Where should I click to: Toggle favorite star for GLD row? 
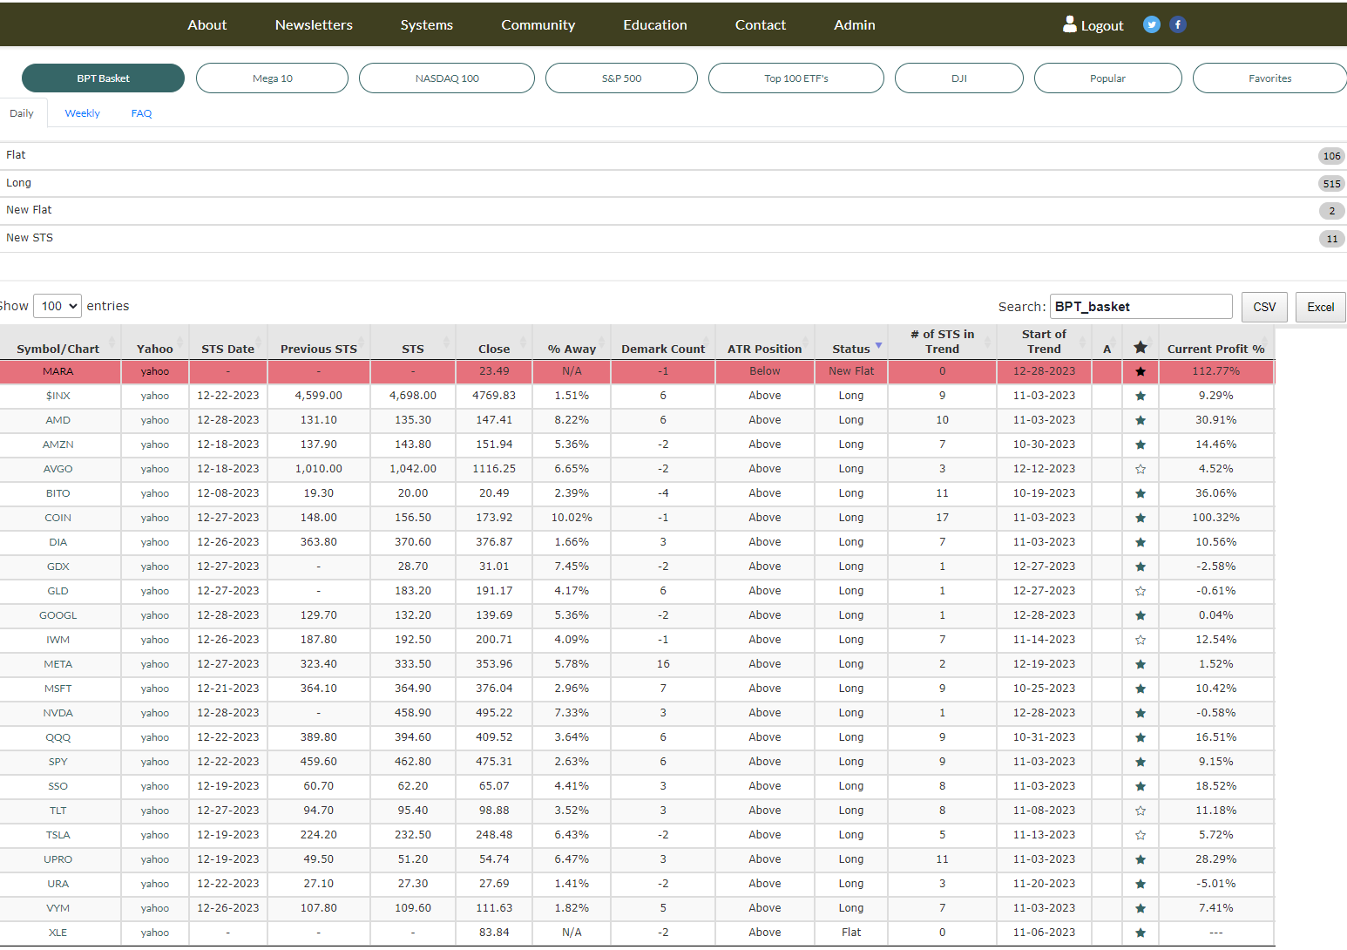pos(1141,591)
